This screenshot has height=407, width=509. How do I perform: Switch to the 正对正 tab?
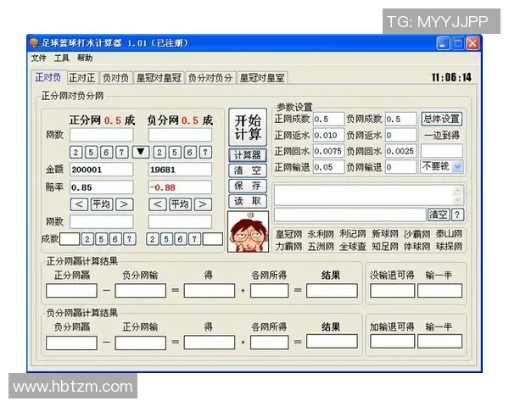(x=82, y=78)
